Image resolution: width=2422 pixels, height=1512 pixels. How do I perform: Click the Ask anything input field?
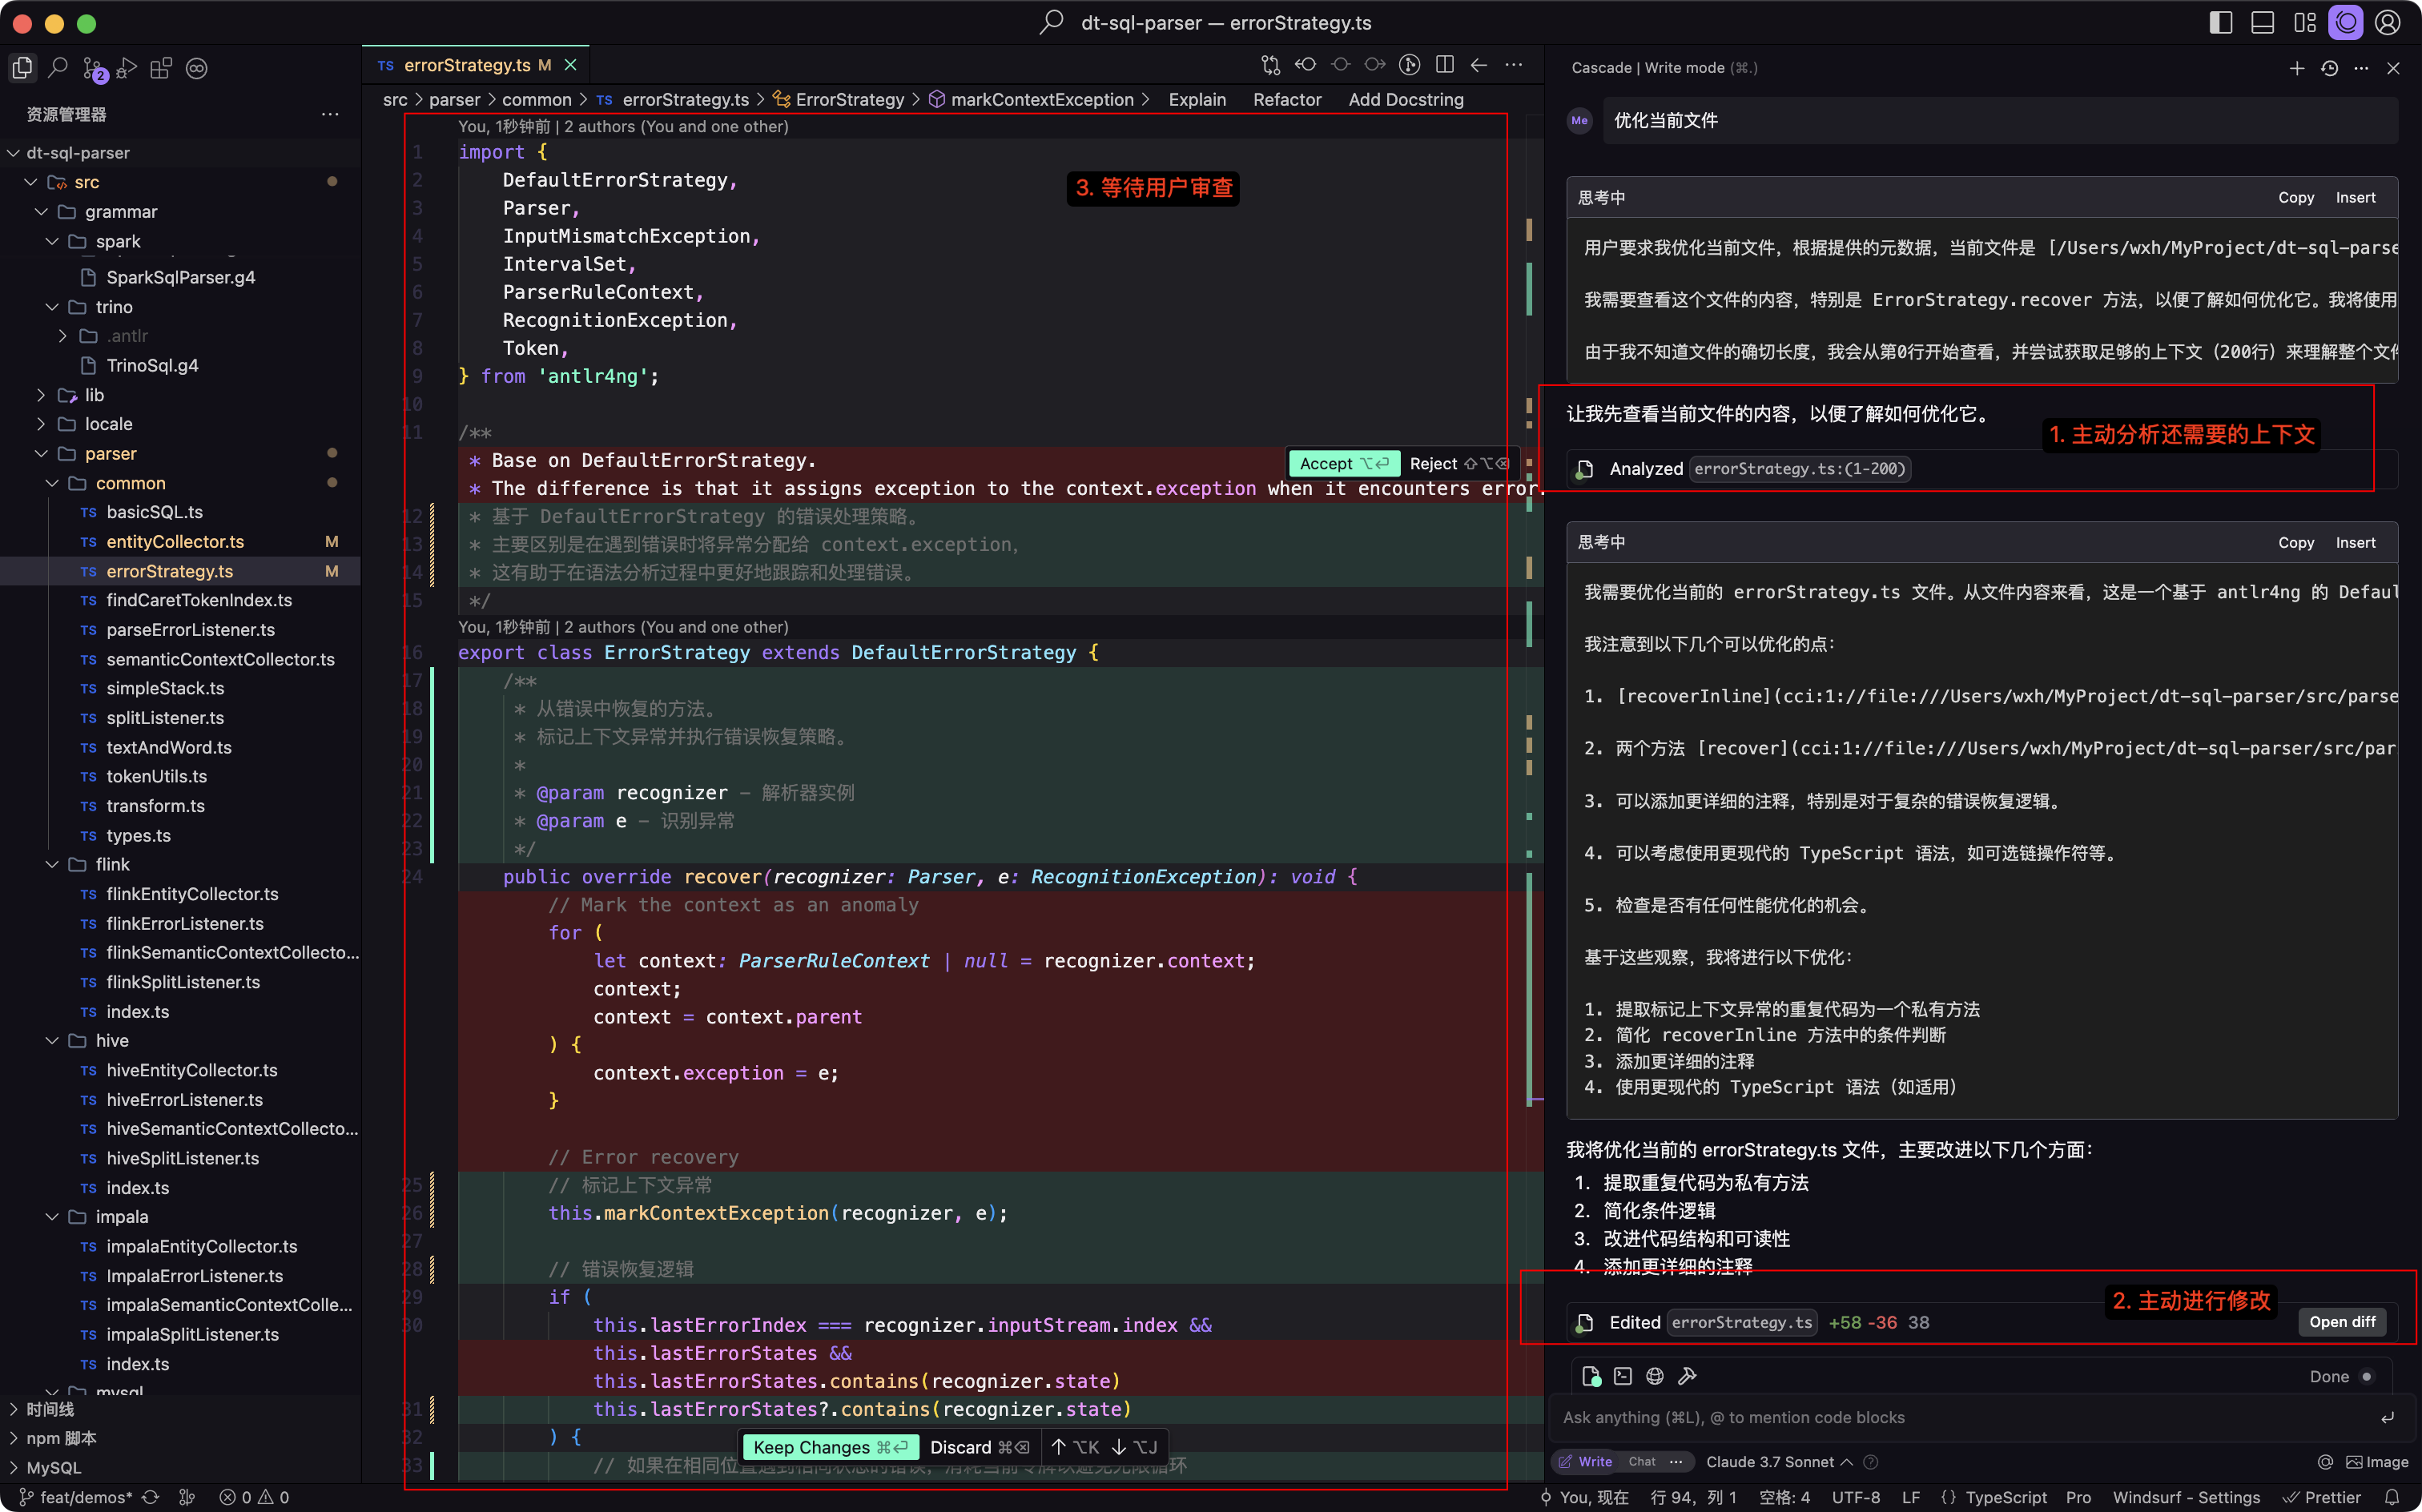(1960, 1417)
